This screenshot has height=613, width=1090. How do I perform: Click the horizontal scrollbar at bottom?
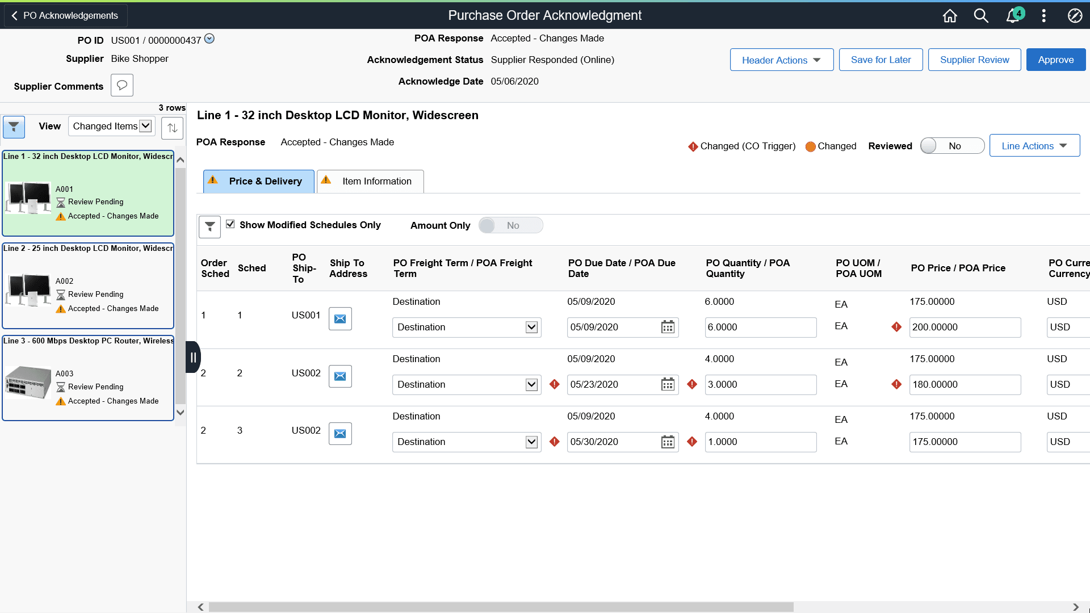500,607
